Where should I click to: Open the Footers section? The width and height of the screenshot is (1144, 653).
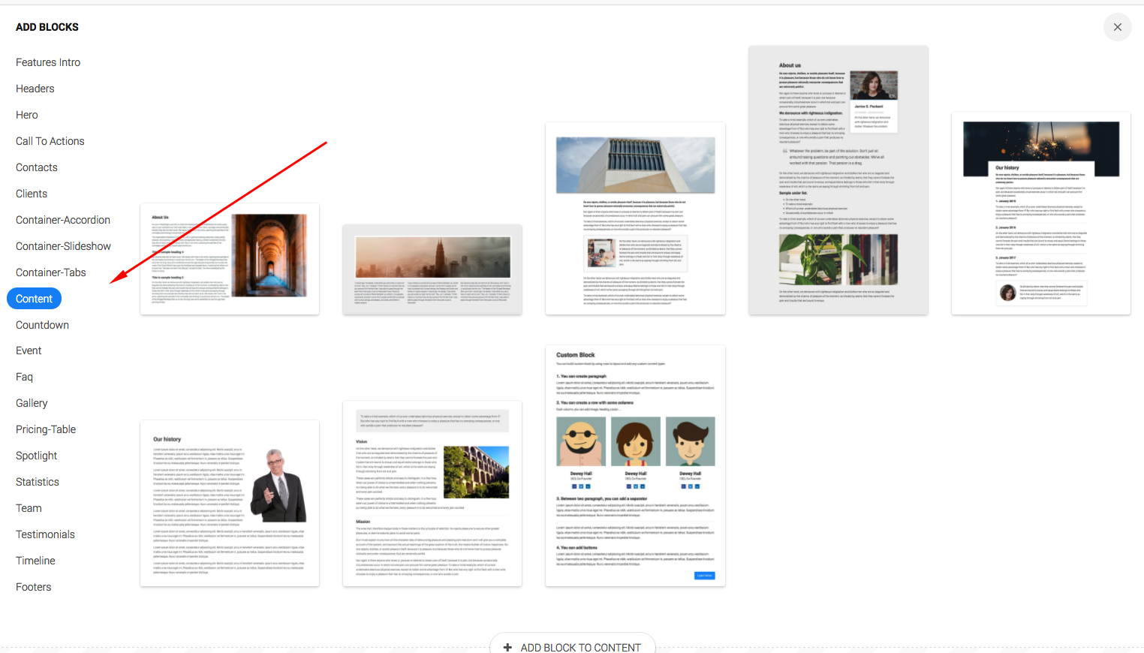click(x=33, y=586)
